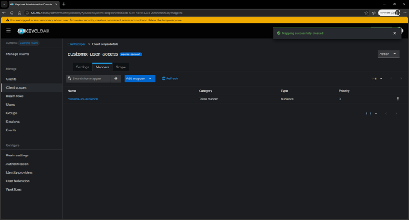Open the hamburger navigation menu
This screenshot has height=220, width=409.
point(9,31)
